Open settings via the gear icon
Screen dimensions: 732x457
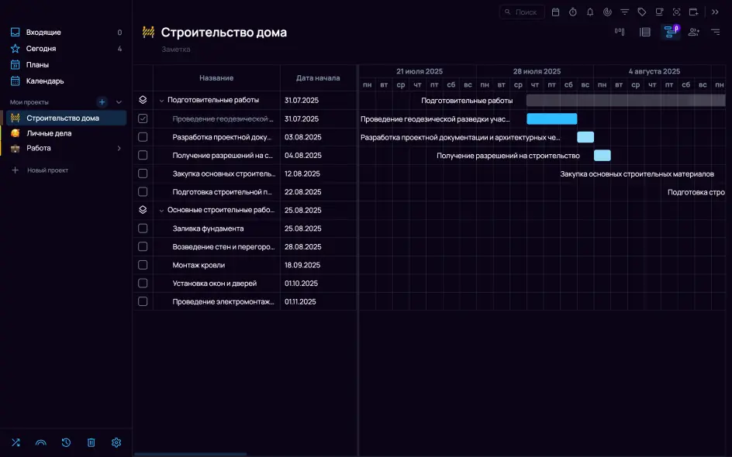pos(116,442)
